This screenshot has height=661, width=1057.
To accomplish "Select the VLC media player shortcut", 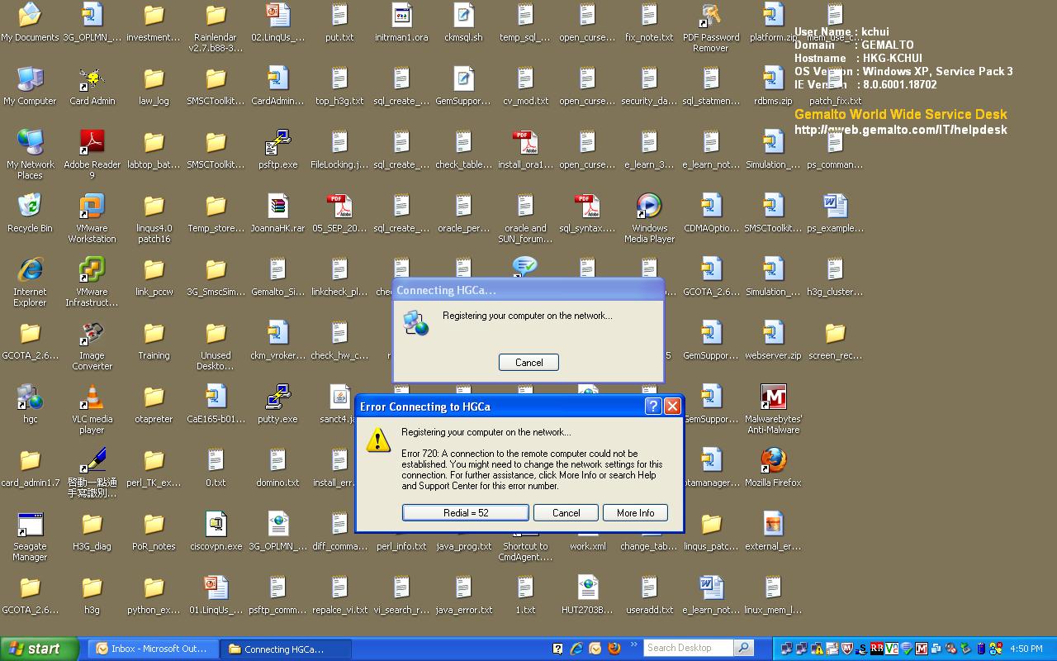I will (x=92, y=409).
